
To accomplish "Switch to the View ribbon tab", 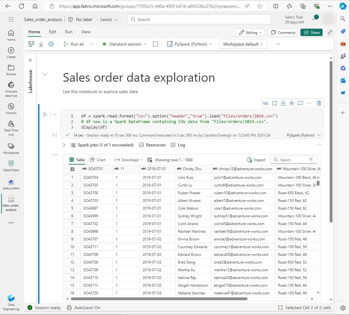I will (86, 32).
